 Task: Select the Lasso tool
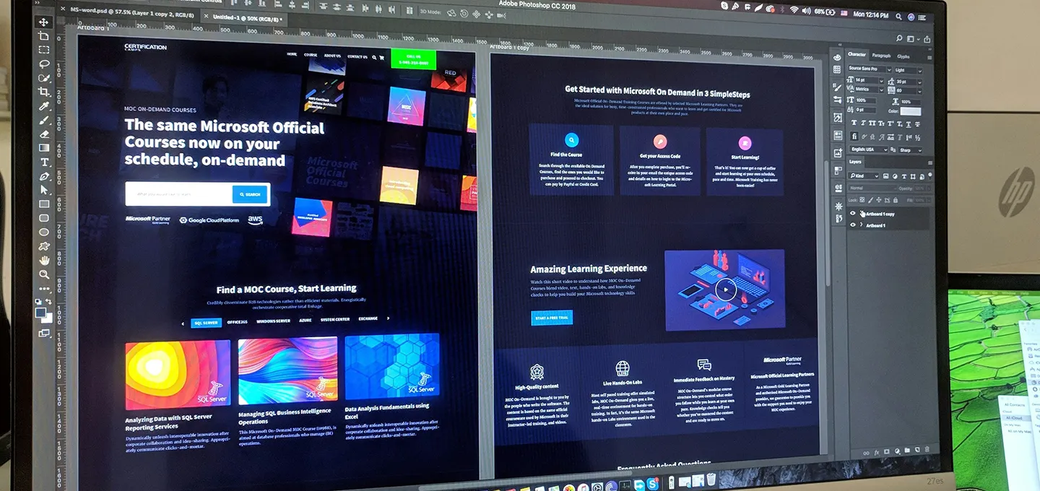[x=43, y=63]
